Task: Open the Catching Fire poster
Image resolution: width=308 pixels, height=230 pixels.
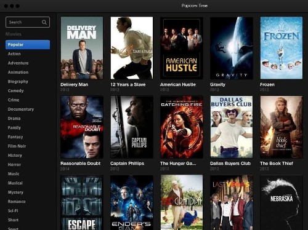Action: pyautogui.click(x=182, y=127)
